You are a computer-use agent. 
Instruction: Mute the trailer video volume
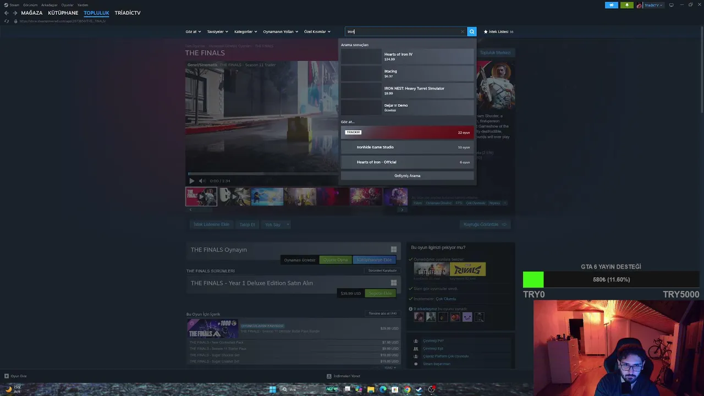pyautogui.click(x=202, y=181)
